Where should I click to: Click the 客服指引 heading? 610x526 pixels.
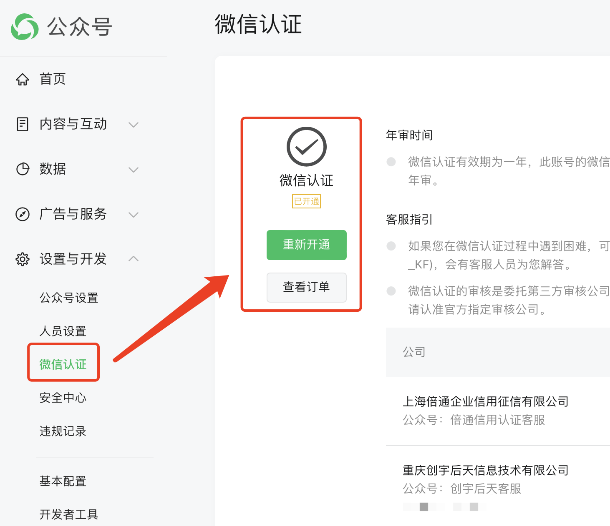pyautogui.click(x=409, y=219)
